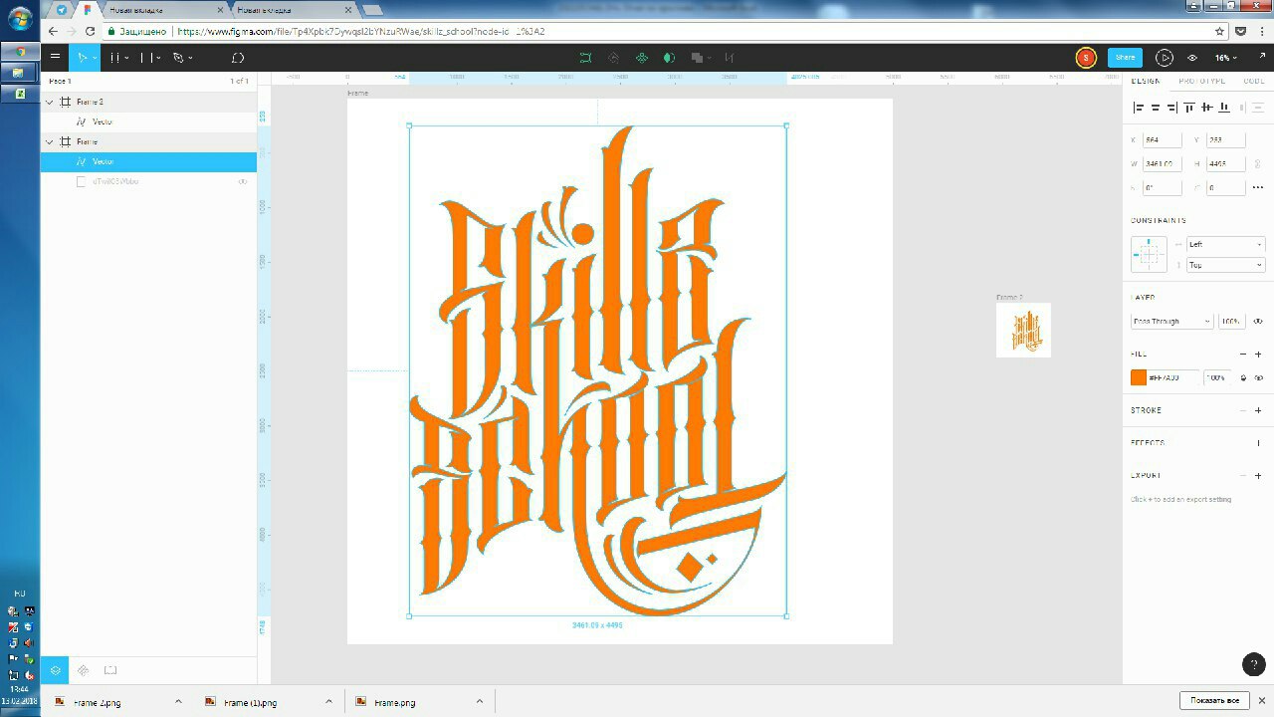
Task: Click the Boolean operations icon
Action: coord(697,58)
